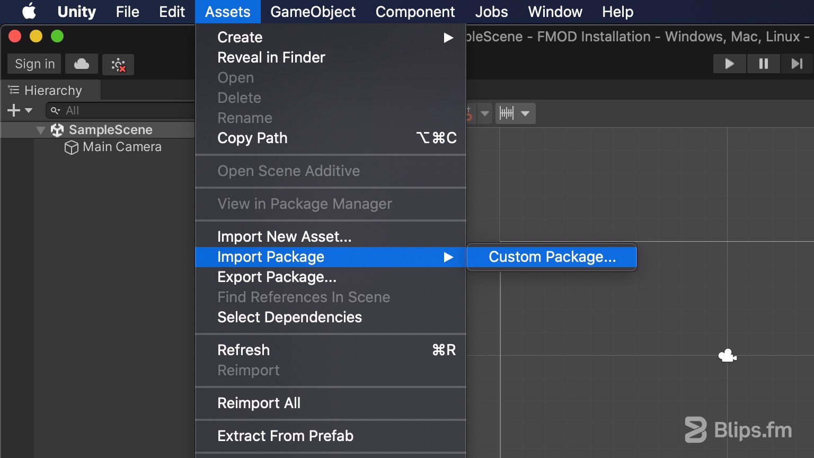Click the green zoom window button
The width and height of the screenshot is (814, 458).
(x=57, y=36)
